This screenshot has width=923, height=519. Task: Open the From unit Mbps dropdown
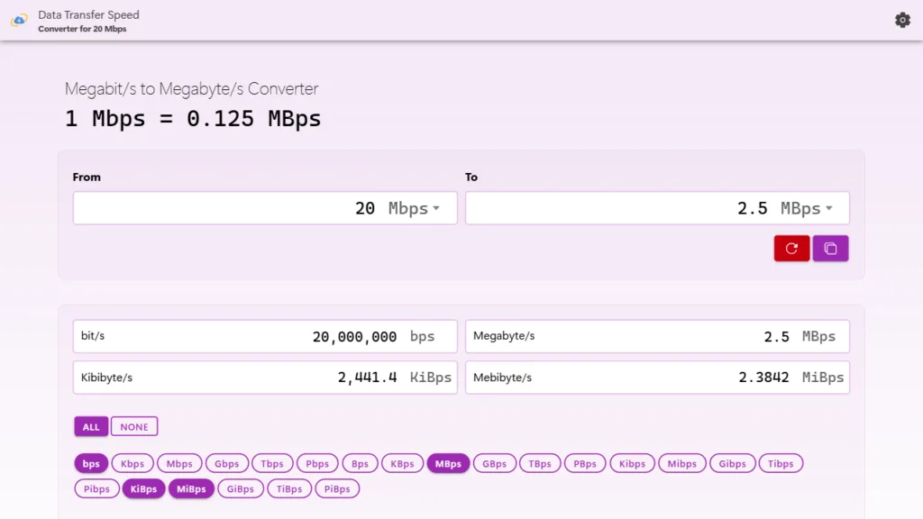coord(415,208)
